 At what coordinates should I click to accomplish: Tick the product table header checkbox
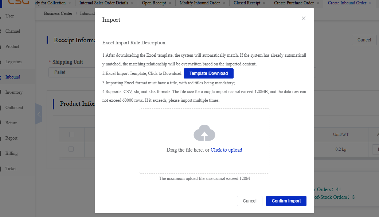(72, 134)
